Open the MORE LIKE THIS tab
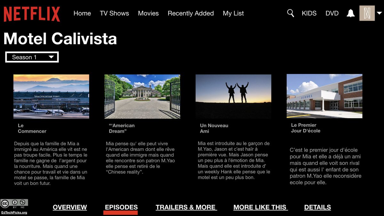This screenshot has height=216, width=384. 260,207
